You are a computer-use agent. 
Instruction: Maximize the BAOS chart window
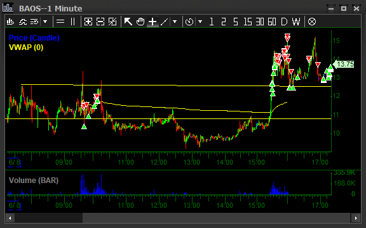point(344,9)
